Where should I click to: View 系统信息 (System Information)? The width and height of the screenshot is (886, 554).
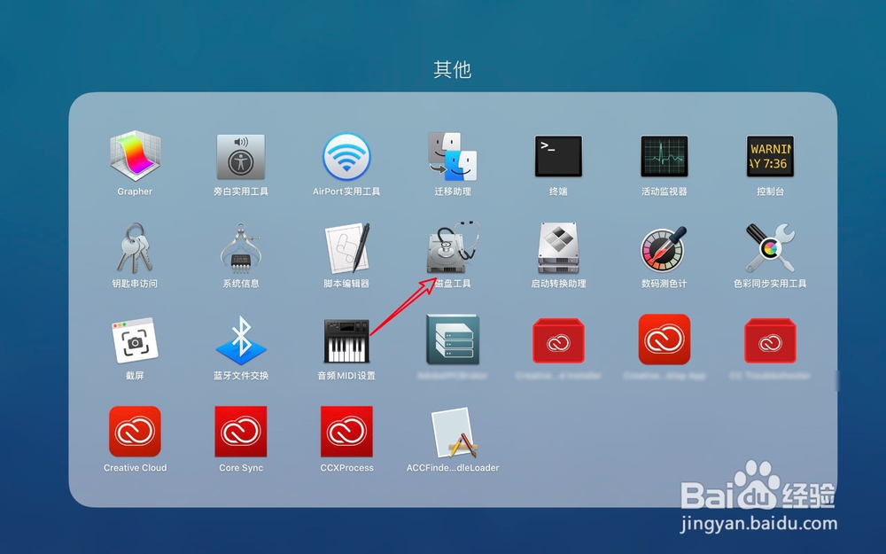[x=240, y=249]
